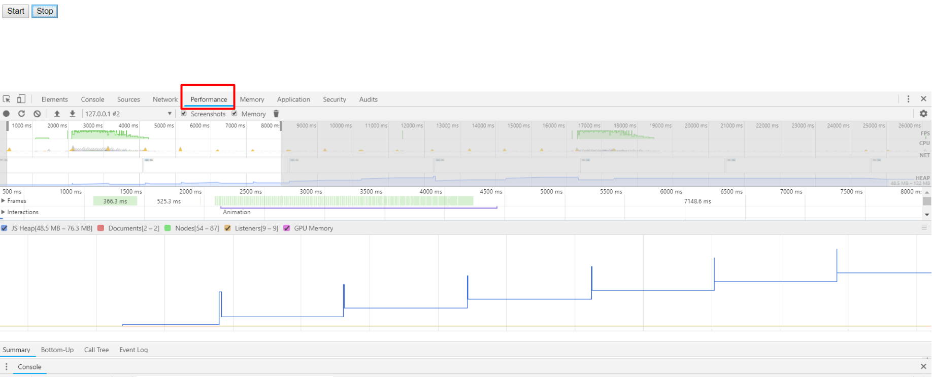
Task: Disable the Memory checkbox in toolbar
Action: pos(235,114)
